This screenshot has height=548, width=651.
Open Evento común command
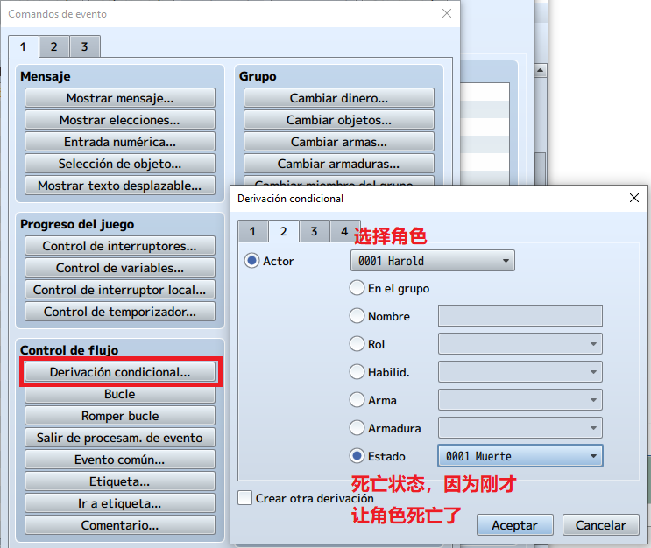[x=119, y=460]
